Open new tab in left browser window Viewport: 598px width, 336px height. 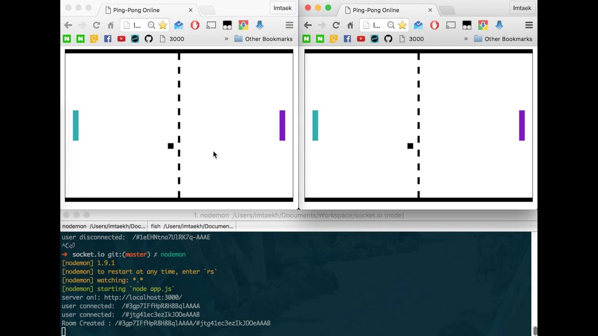pyautogui.click(x=207, y=10)
